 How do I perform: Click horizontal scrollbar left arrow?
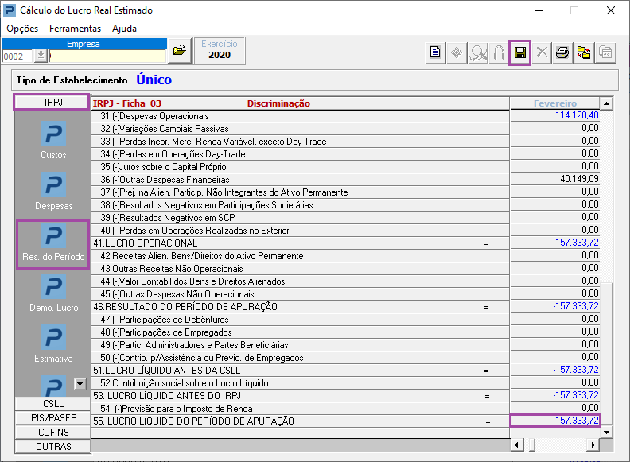click(x=517, y=445)
